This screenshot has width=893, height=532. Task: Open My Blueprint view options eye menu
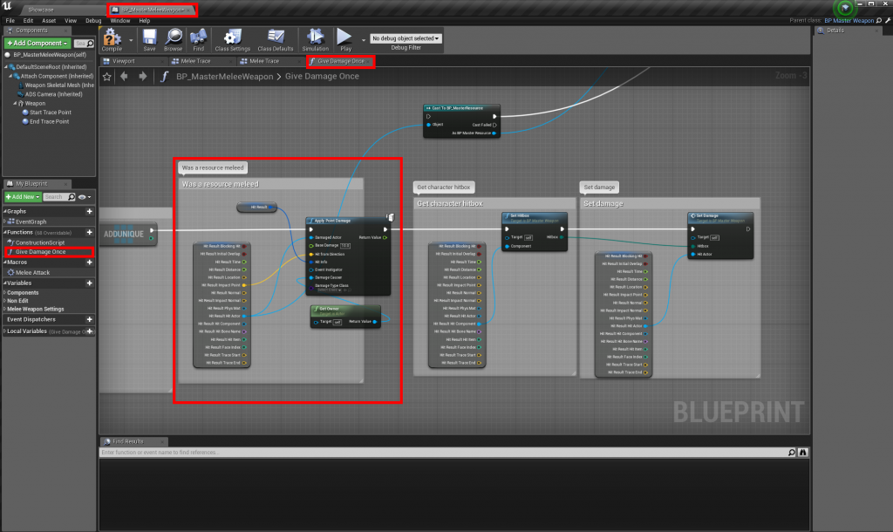[x=85, y=197]
